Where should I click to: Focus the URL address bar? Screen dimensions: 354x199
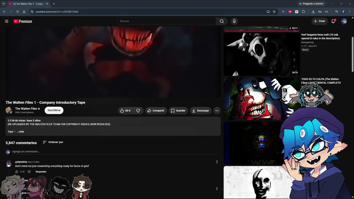(149, 12)
